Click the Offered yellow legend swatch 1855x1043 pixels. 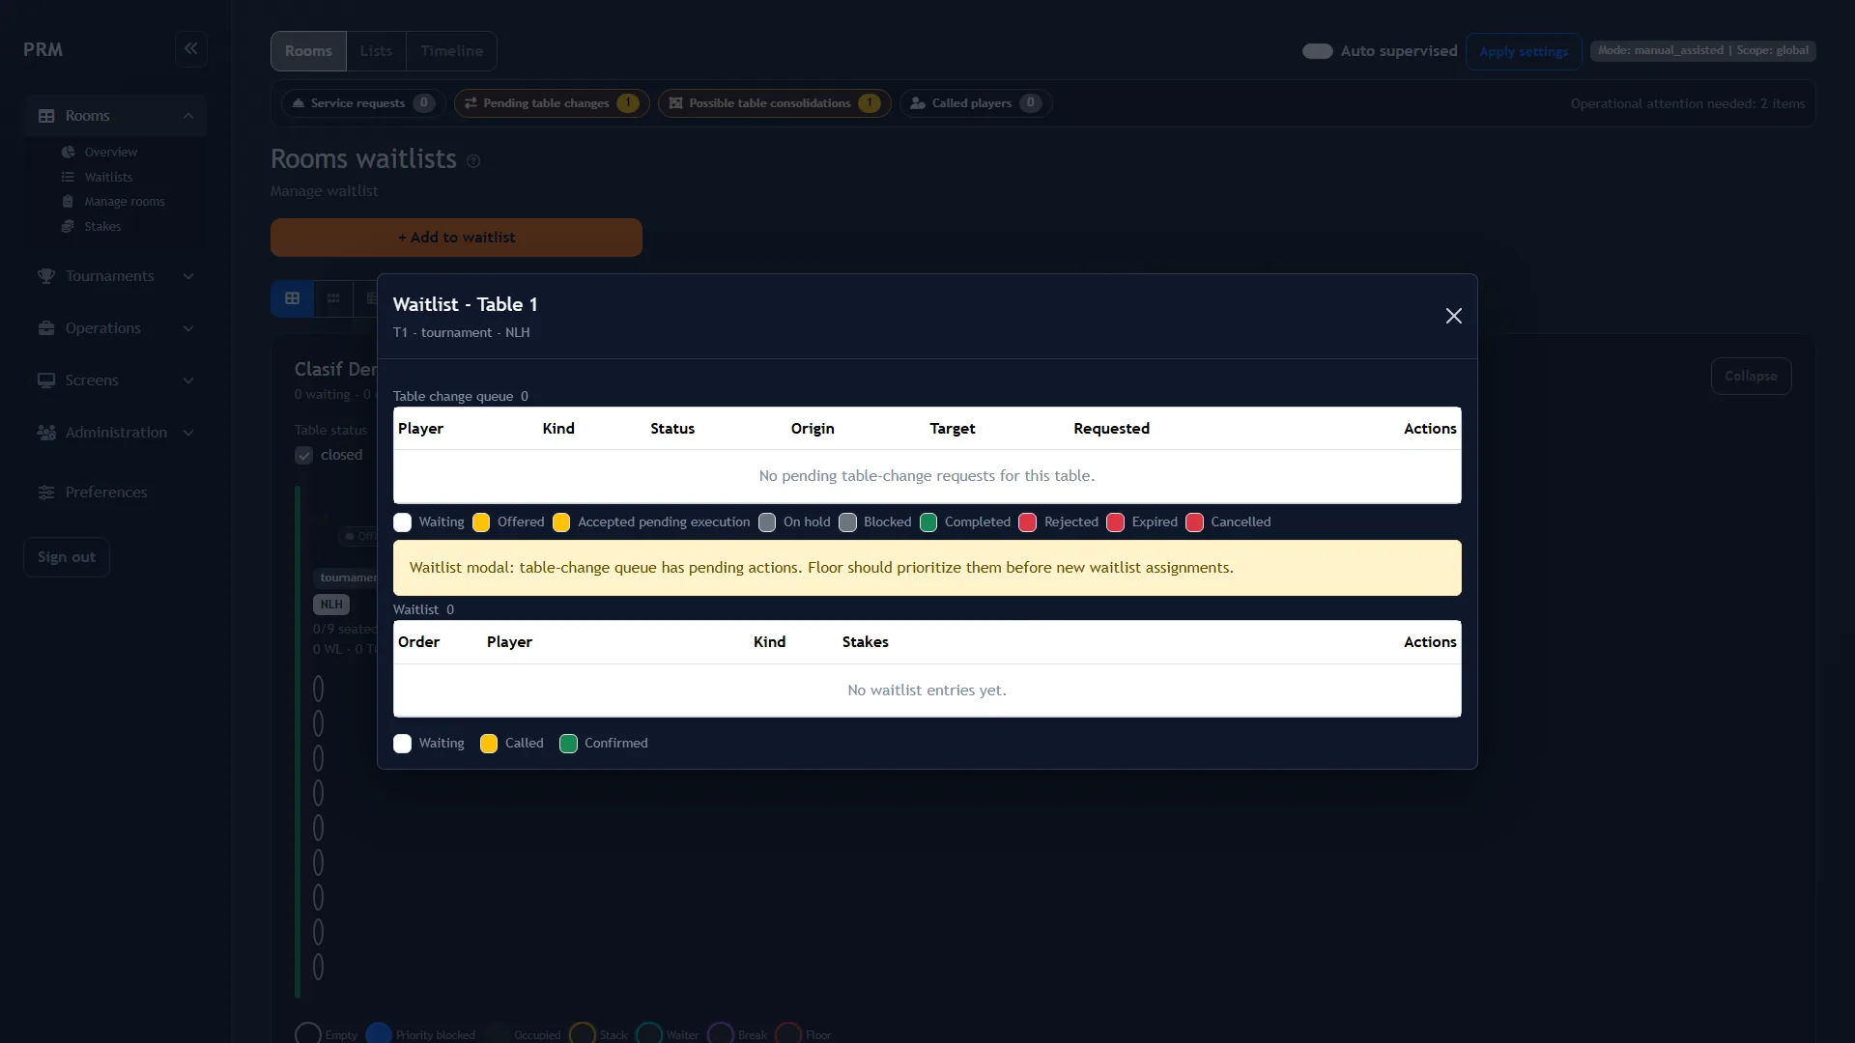(x=481, y=522)
